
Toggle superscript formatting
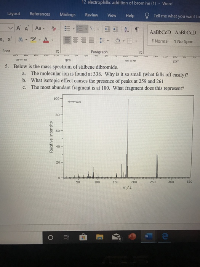click(10, 39)
